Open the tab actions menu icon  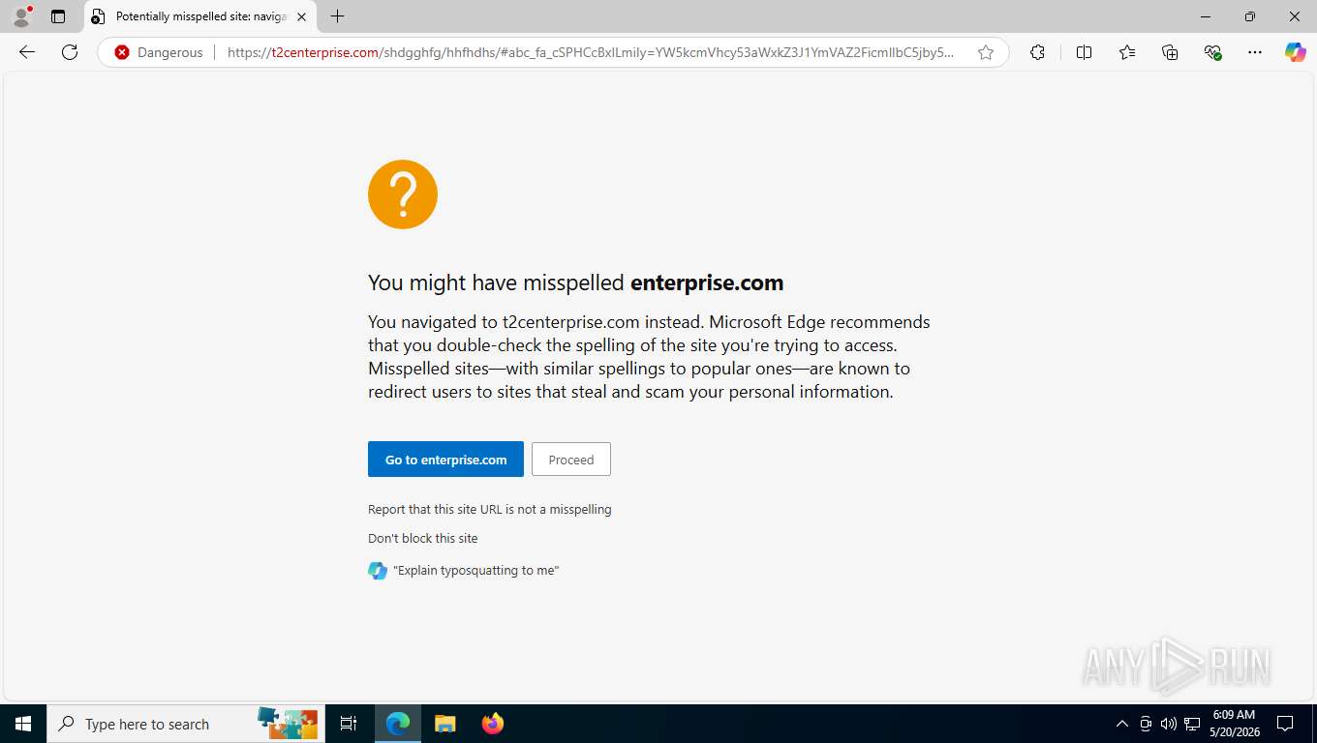click(58, 16)
